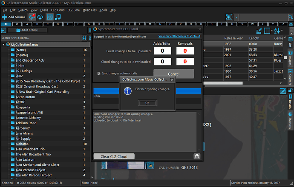Open View my collection in CLZ Cloud link
This screenshot has height=187, width=294.
(x=179, y=36)
